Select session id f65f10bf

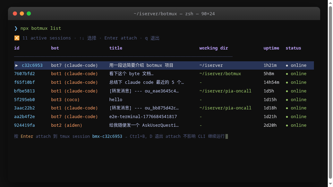click(x=24, y=82)
